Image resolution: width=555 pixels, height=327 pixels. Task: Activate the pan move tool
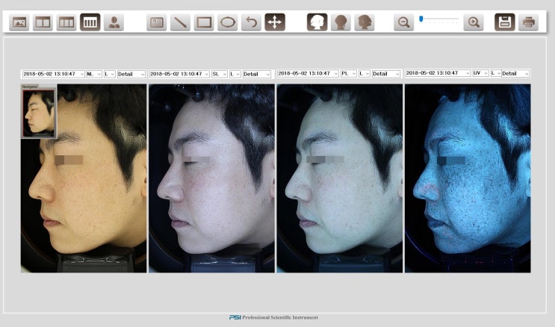275,22
